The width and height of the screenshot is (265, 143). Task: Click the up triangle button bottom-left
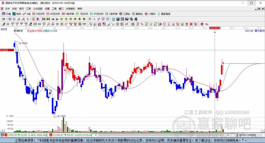coord(2,131)
